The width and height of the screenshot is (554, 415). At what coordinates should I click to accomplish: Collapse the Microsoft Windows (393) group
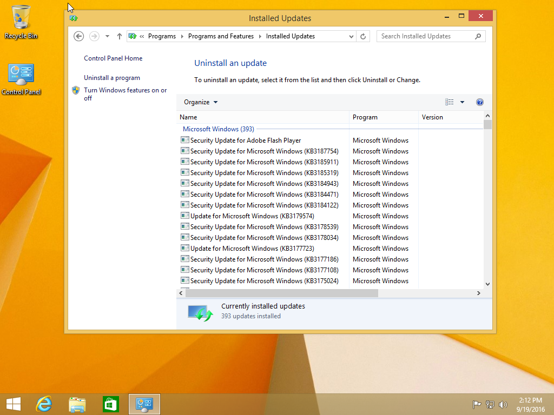pos(219,129)
